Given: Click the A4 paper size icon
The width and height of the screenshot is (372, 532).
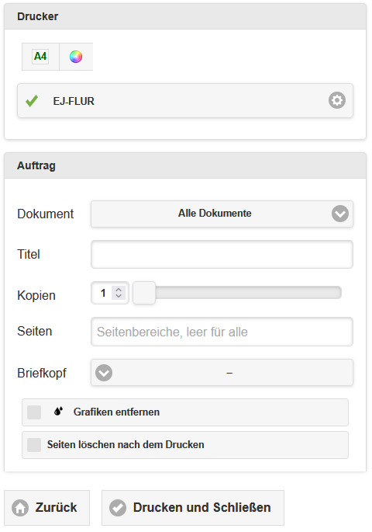Looking at the screenshot, I should [x=40, y=57].
